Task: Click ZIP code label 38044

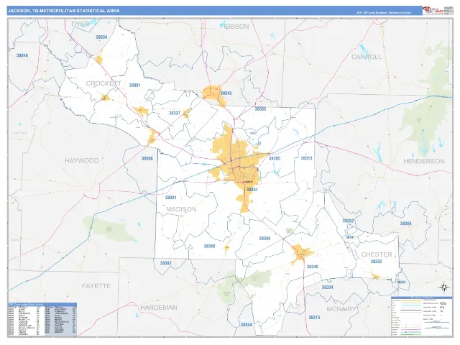Action: point(246,325)
